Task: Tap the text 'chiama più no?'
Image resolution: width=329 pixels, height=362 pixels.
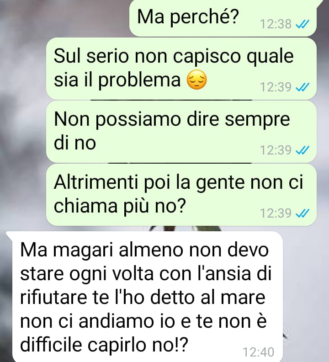Action: 120,206
